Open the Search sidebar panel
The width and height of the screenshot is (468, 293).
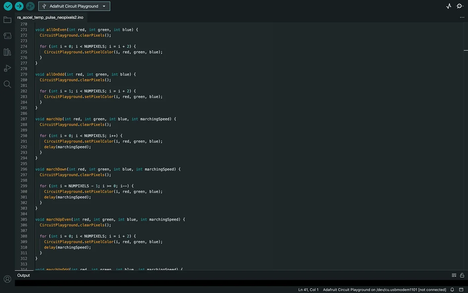coord(7,84)
